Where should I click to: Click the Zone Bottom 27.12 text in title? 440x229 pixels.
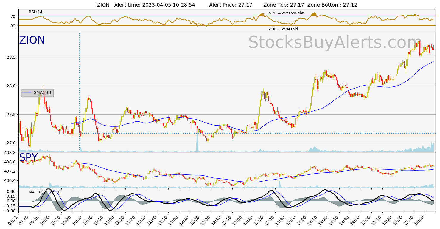(332, 5)
